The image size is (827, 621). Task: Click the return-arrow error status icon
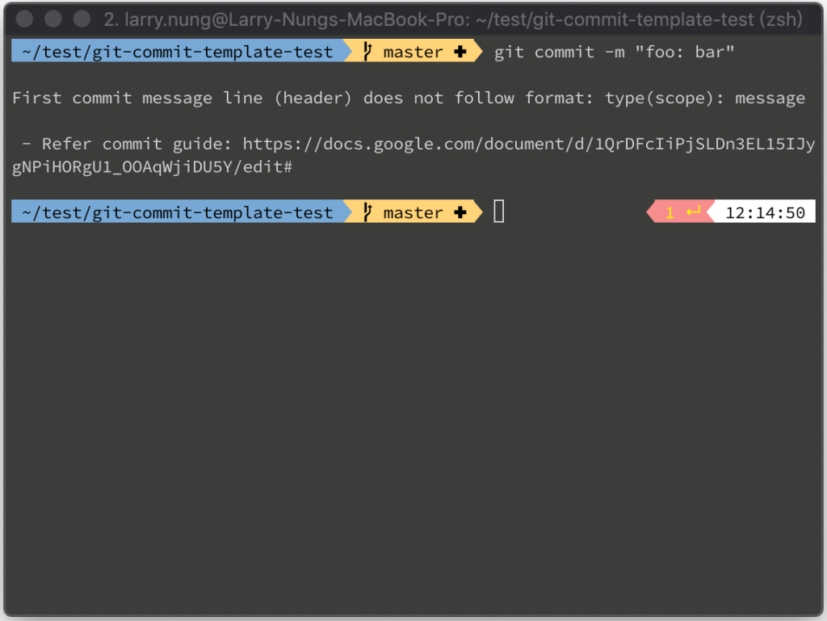[693, 212]
